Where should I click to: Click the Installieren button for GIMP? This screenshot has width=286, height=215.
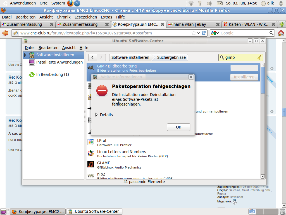tap(244, 77)
